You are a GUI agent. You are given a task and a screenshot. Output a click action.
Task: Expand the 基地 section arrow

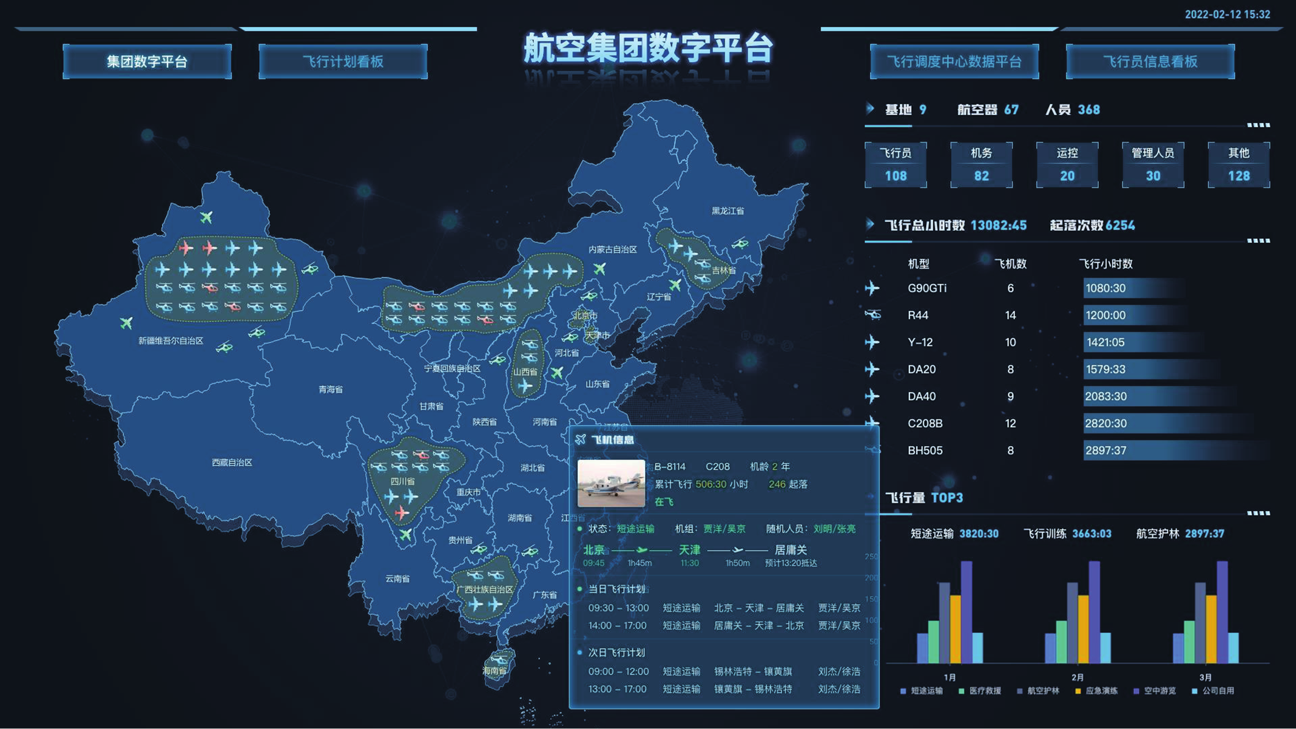(870, 109)
